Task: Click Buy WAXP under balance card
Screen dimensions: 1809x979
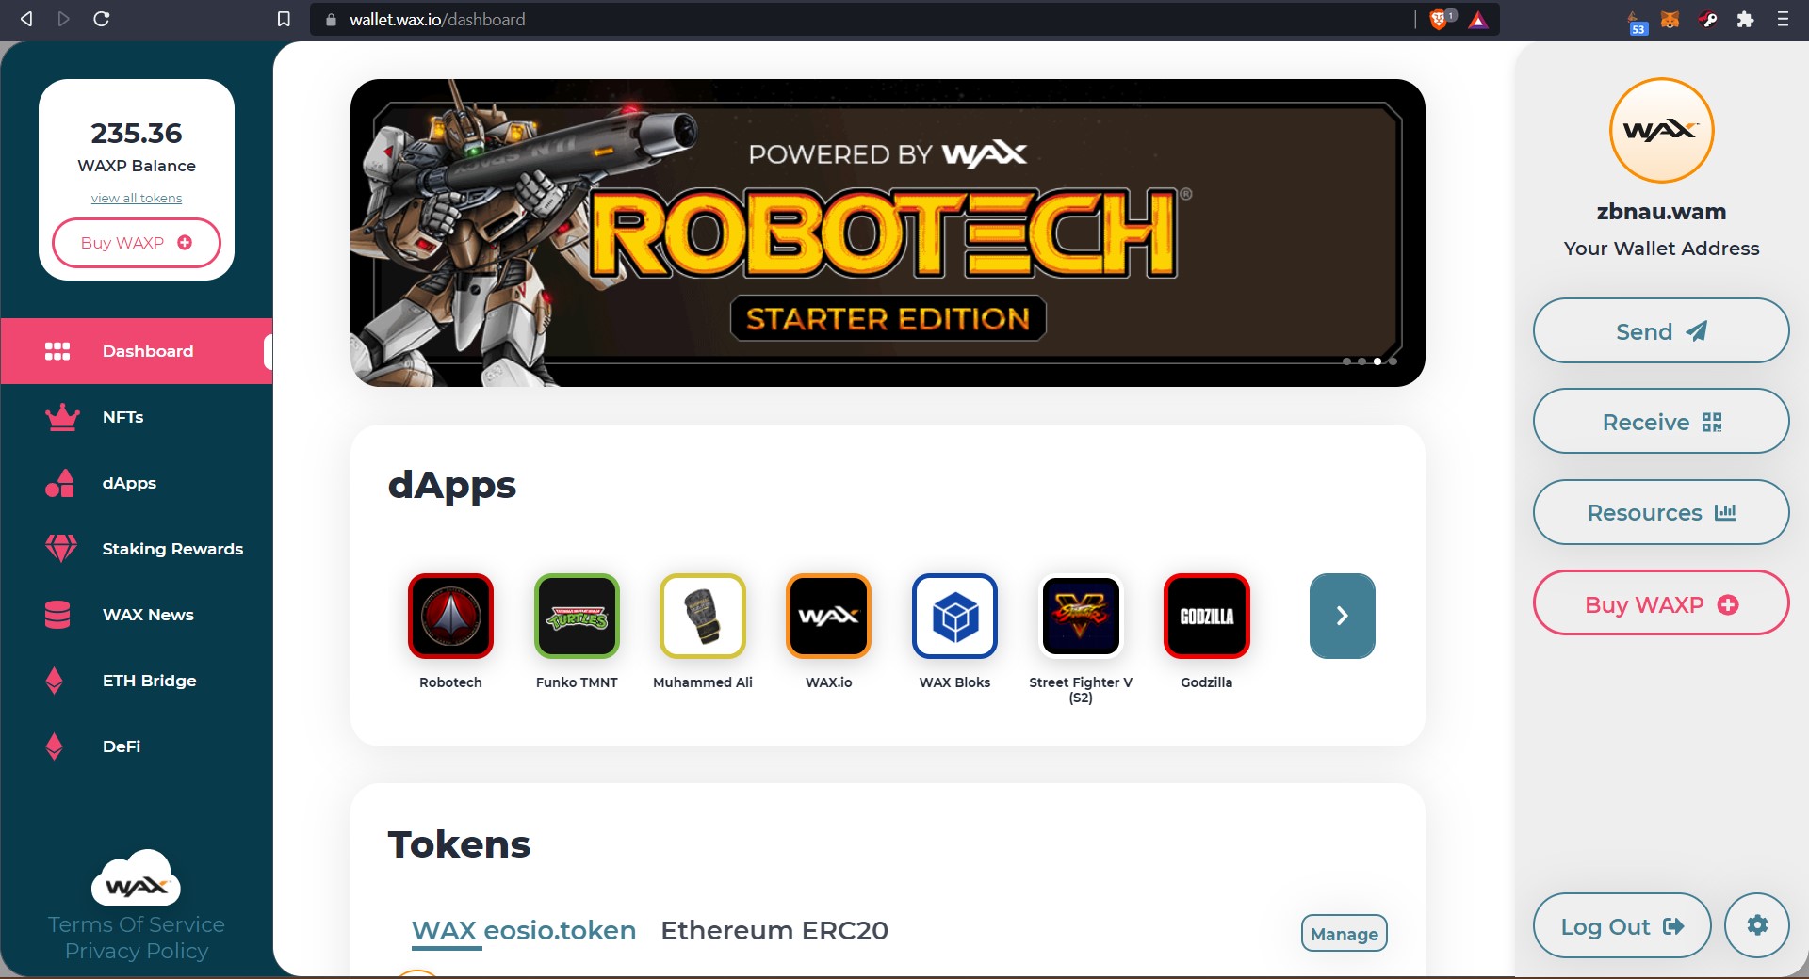Action: tap(137, 243)
